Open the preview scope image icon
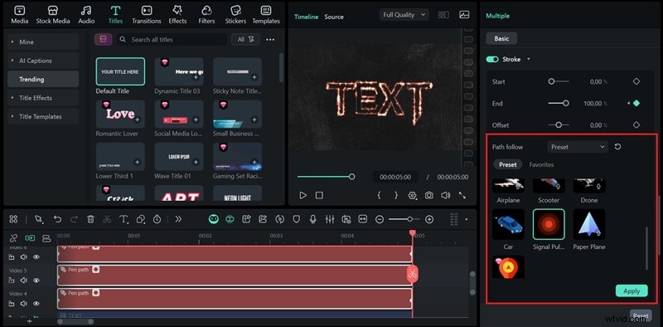Image resolution: width=663 pixels, height=327 pixels. [464, 15]
